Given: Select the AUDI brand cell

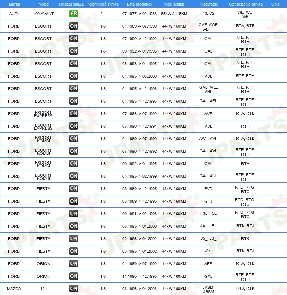Looking at the screenshot, I should point(14,14).
